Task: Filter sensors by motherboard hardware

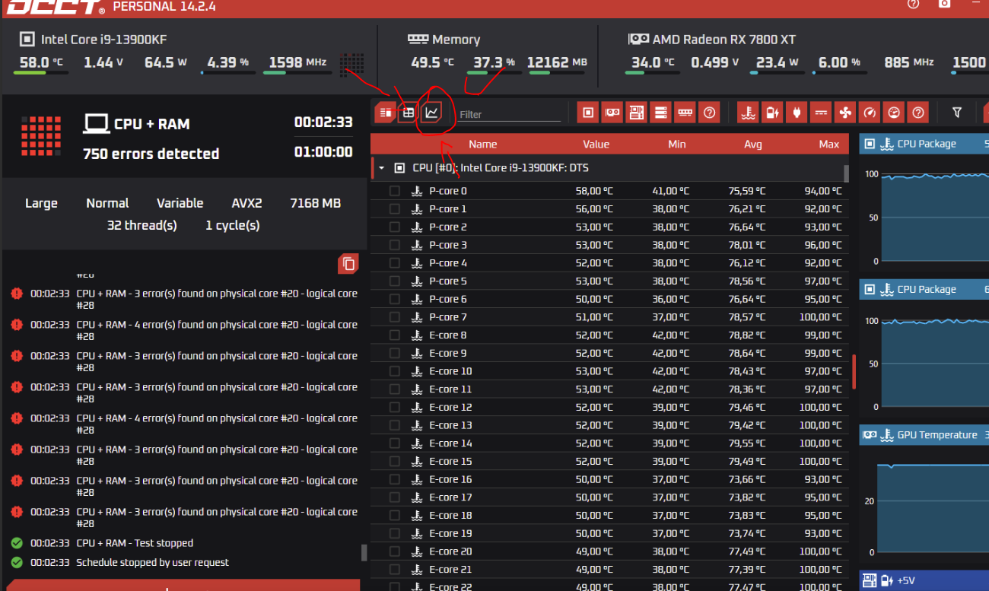Action: [637, 113]
